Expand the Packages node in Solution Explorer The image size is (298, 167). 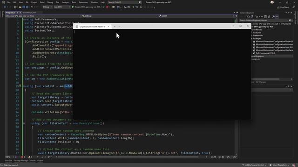tap(251, 39)
